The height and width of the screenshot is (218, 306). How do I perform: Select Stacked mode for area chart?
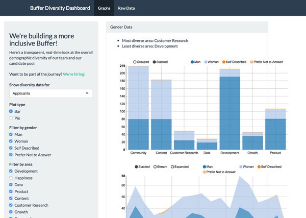tap(142, 167)
